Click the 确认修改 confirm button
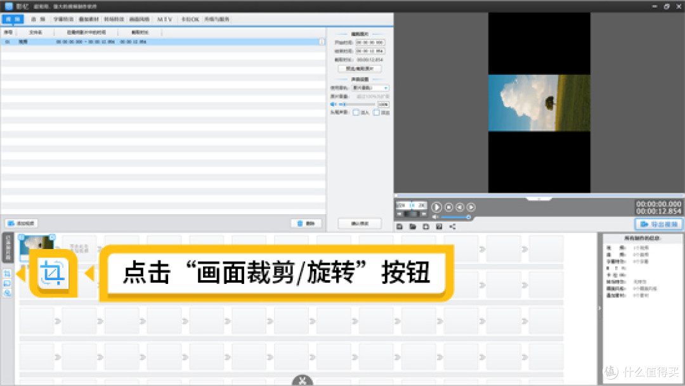Viewport: 685px width, 386px height. [360, 223]
